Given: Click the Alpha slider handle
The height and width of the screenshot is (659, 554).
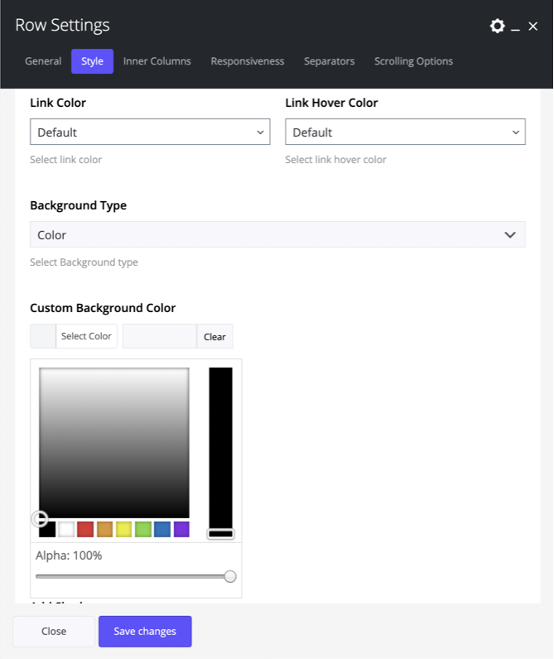Looking at the screenshot, I should [x=230, y=577].
